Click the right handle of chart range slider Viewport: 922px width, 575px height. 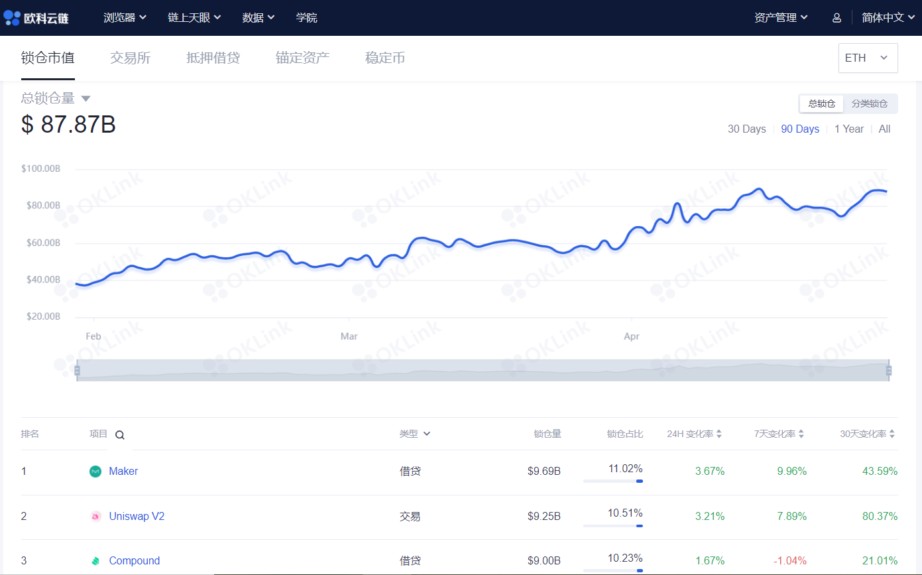pos(889,370)
